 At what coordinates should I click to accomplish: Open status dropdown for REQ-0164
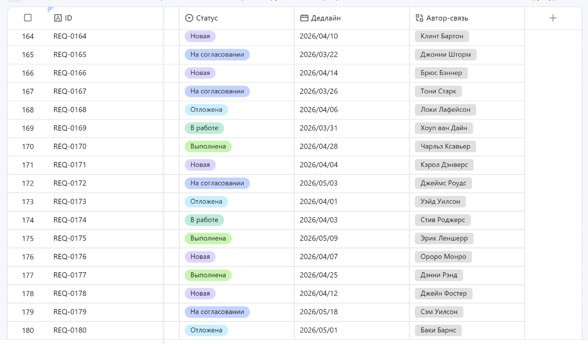(200, 36)
